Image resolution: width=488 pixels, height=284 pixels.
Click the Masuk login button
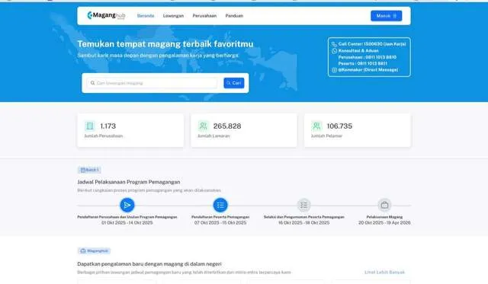point(387,16)
